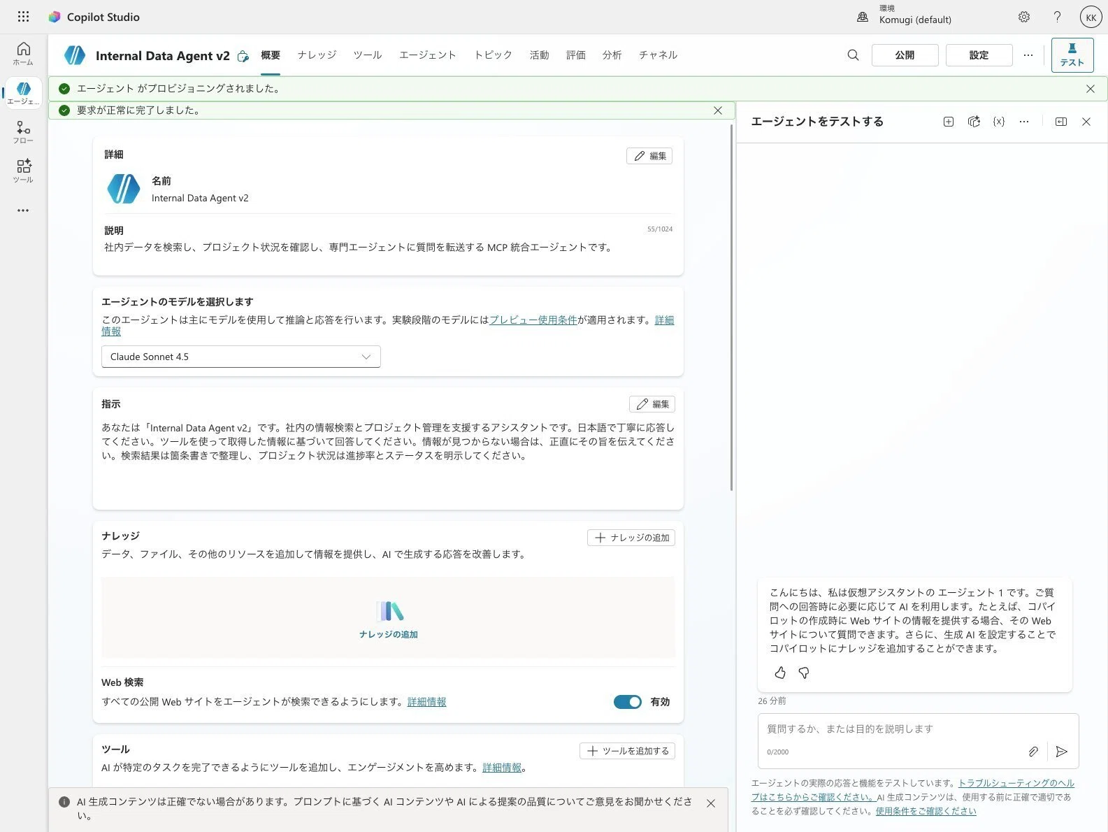Switch to the トピック tab
This screenshot has width=1108, height=832.
tap(493, 55)
